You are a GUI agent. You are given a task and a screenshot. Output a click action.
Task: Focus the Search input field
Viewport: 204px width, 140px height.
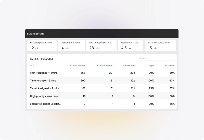point(157,58)
